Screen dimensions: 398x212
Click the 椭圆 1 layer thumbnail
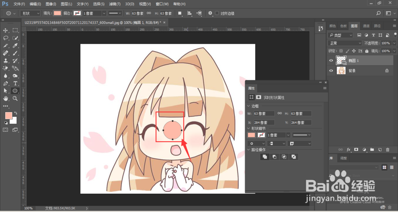341,60
